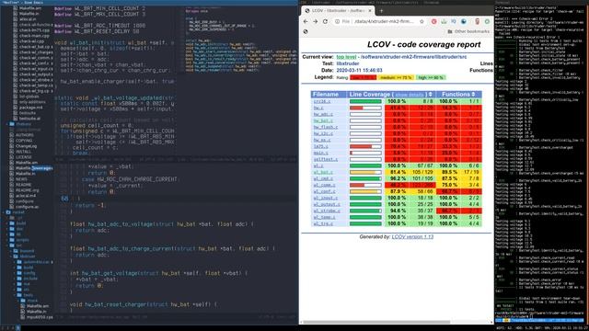Follow the top level link
The height and width of the screenshot is (331, 589).
[346, 57]
